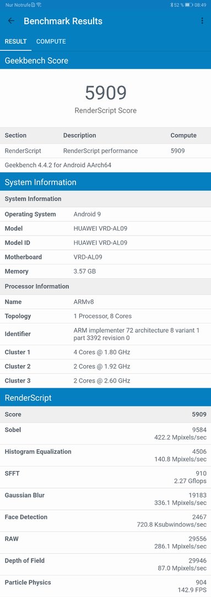Tap the Identifier ARM implementer row
Image resolution: width=211 pixels, height=597 pixels.
[106, 334]
